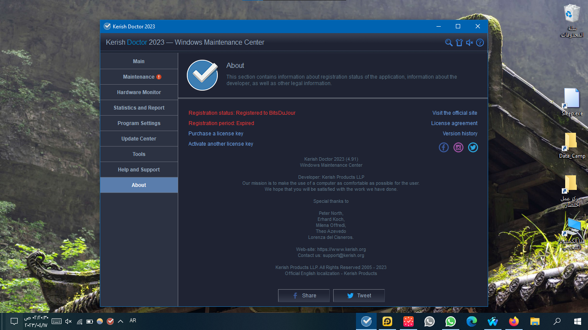Go to the Main section
588x330 pixels.
[x=139, y=61]
